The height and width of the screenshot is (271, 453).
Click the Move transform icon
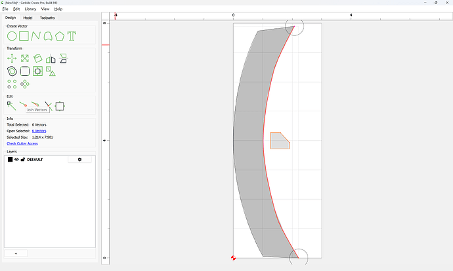tap(12, 58)
